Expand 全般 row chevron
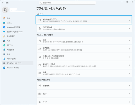The width and height of the screenshot is (135, 105). (129, 41)
